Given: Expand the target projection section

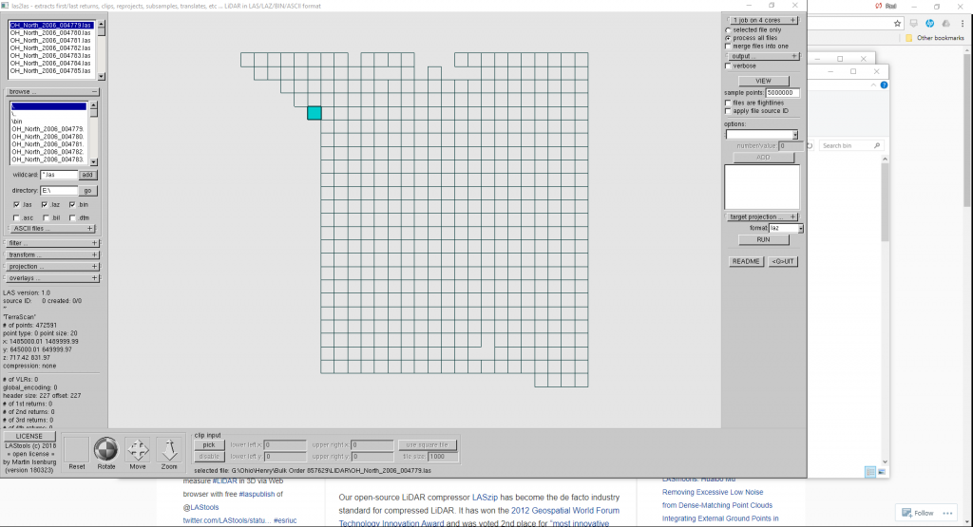Looking at the screenshot, I should click(793, 217).
